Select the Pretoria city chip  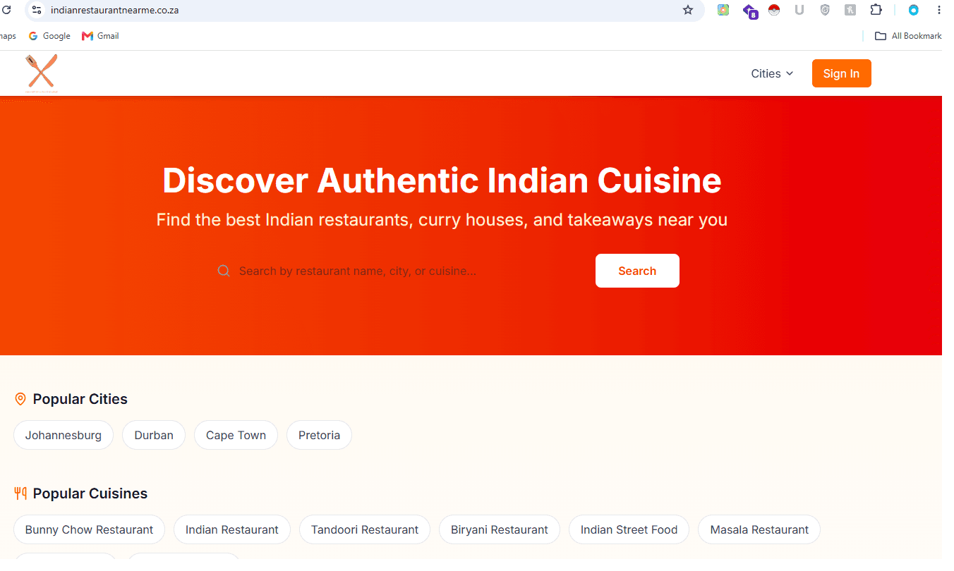[x=319, y=435]
